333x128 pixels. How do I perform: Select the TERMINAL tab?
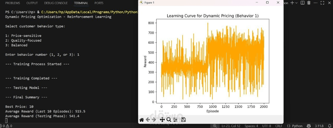(81, 3)
